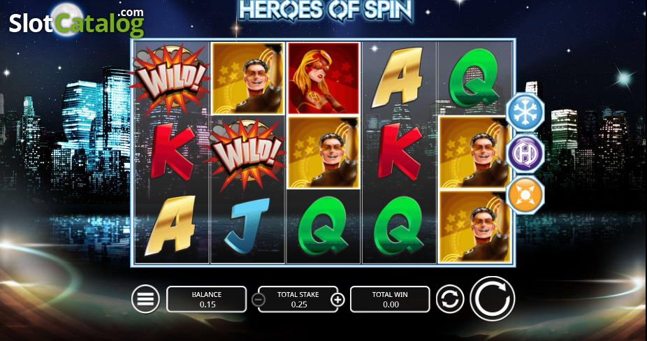Click the blue J symbol
This screenshot has height=341, width=647.
pos(247,226)
